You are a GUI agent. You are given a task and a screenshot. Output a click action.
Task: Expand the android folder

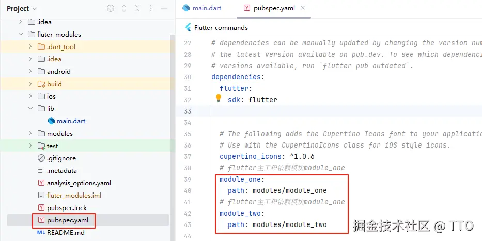coord(30,71)
